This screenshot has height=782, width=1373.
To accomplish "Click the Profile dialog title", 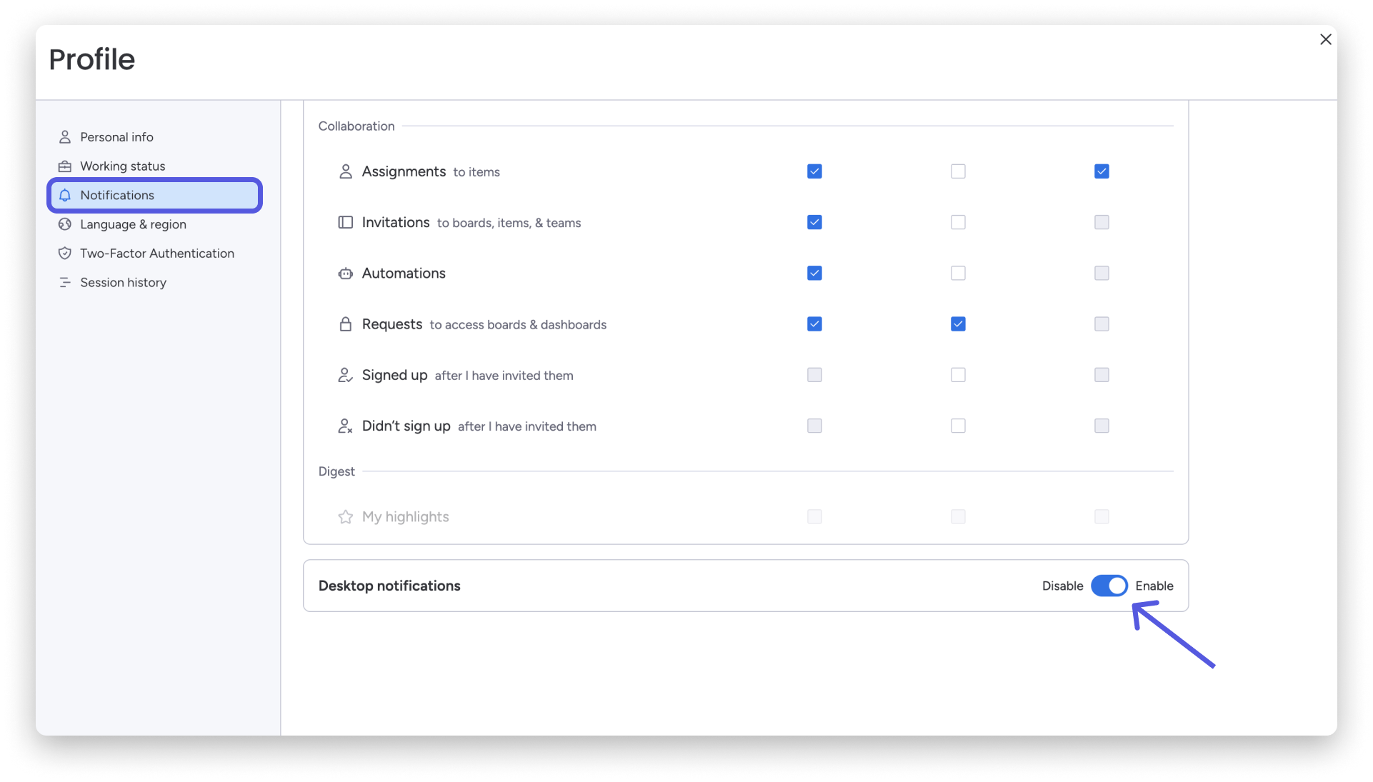I will click(x=91, y=59).
